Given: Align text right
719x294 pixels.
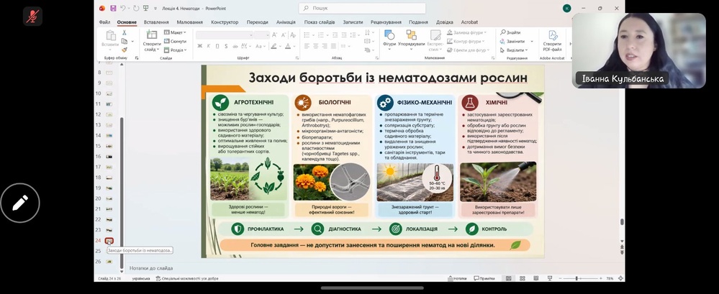Looking at the screenshot, I should [325, 46].
